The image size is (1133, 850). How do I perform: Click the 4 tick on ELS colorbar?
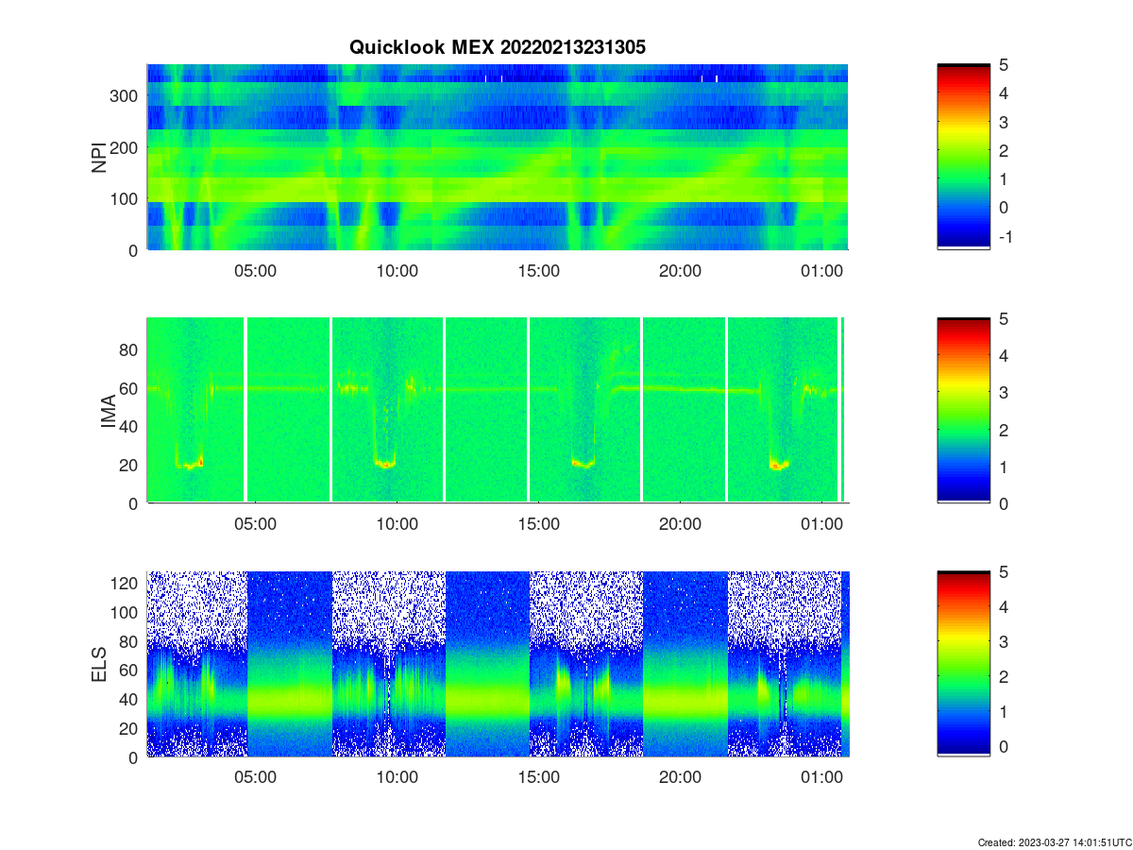pyautogui.click(x=1004, y=606)
